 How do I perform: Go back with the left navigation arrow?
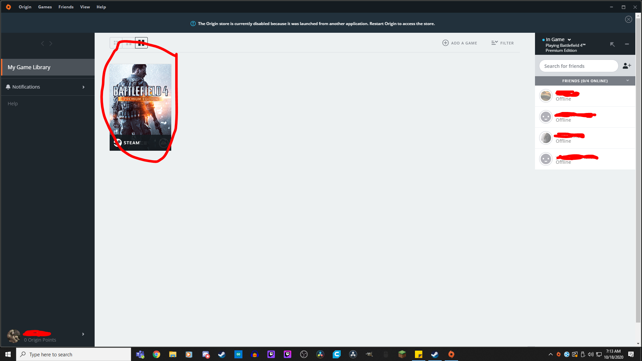pyautogui.click(x=42, y=43)
